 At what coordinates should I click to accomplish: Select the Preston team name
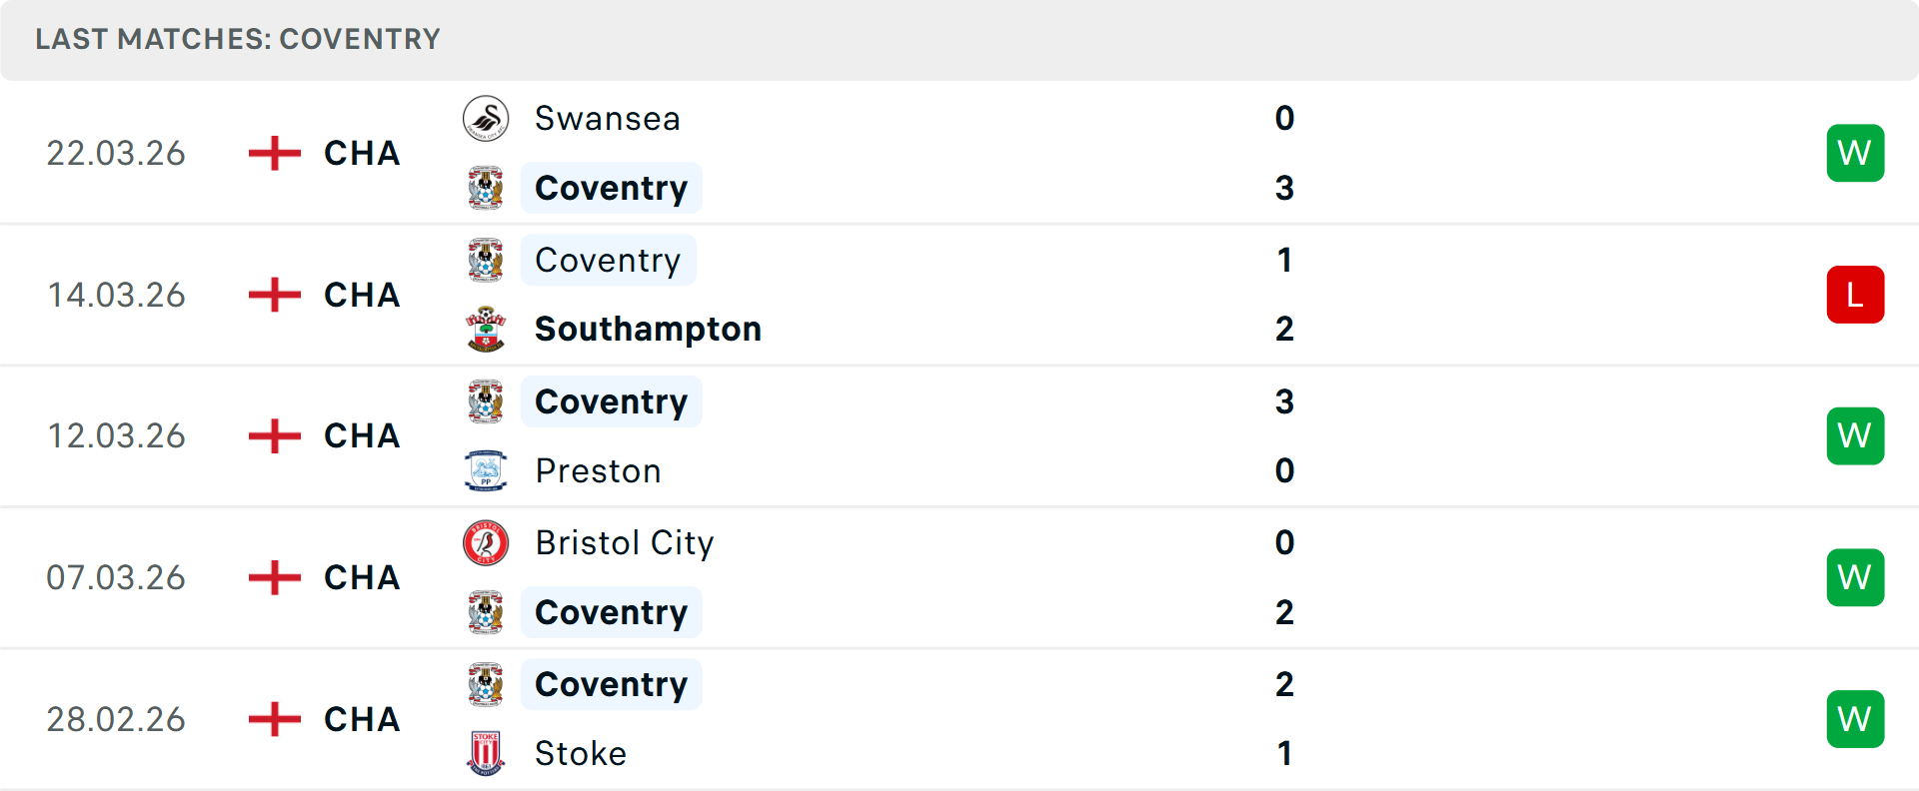pyautogui.click(x=598, y=470)
